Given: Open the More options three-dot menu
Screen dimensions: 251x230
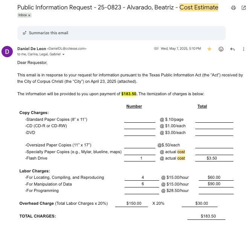Looking at the screenshot, I should (x=243, y=49).
